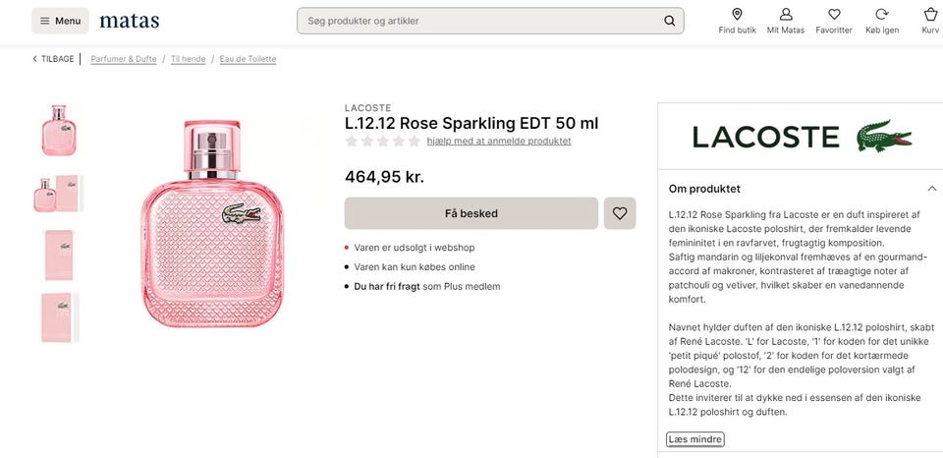Add product to favorites with heart button

coord(620,213)
